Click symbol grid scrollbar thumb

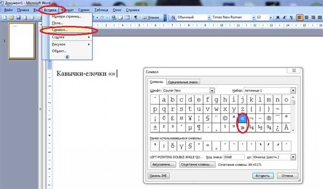[293, 102]
